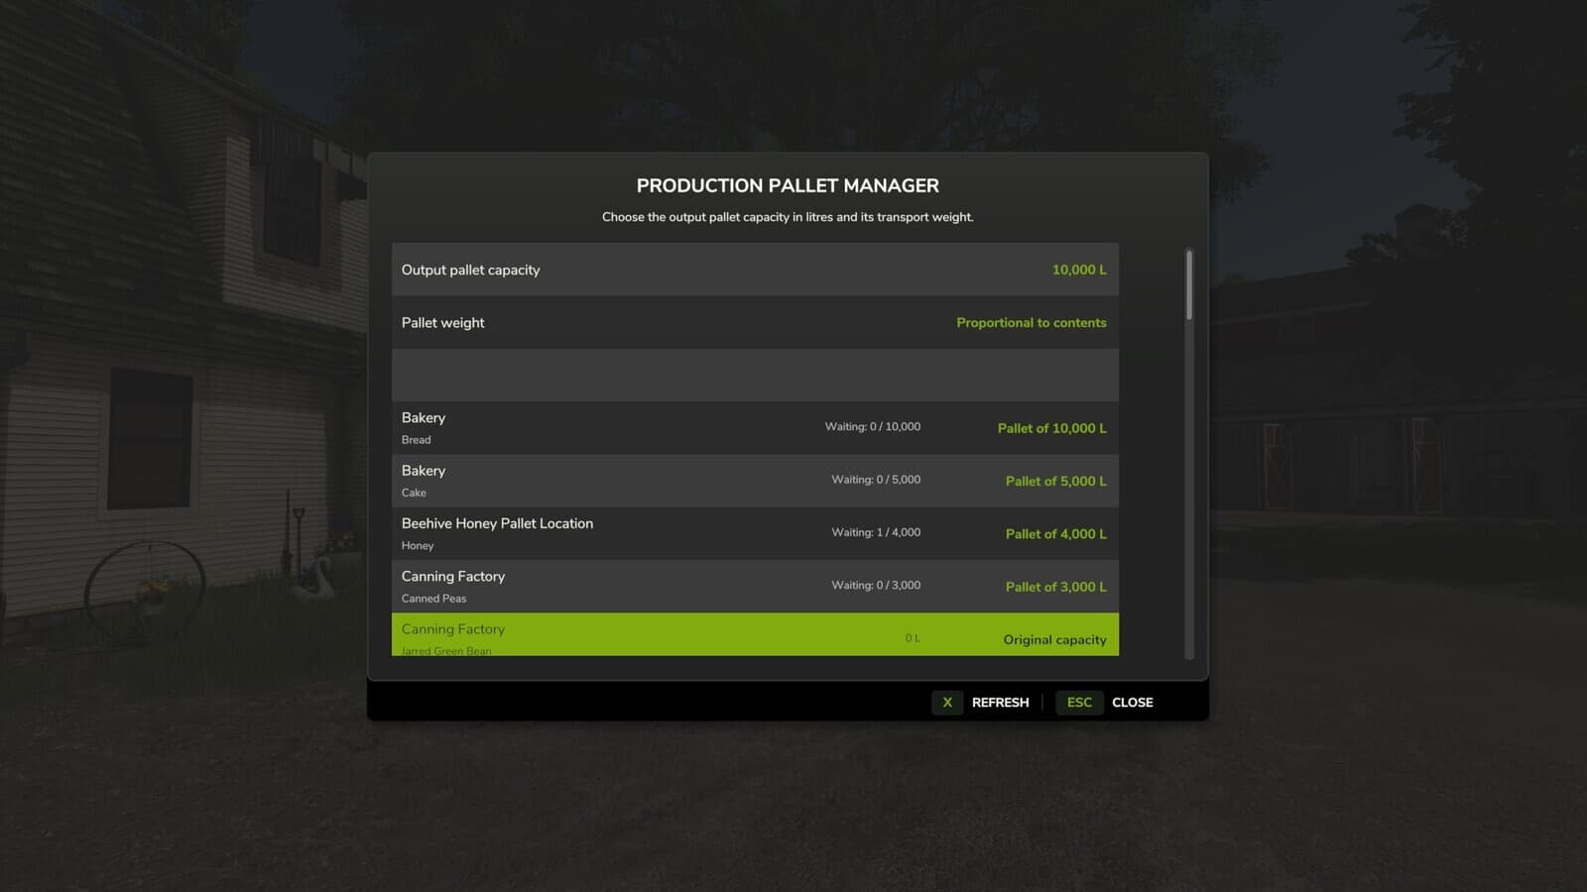
Task: Click the 0 L value in highlighted row
Action: tap(913, 638)
